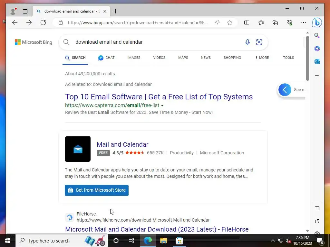Open the Mail and Calendar title link
The height and width of the screenshot is (247, 330).
coord(122,144)
